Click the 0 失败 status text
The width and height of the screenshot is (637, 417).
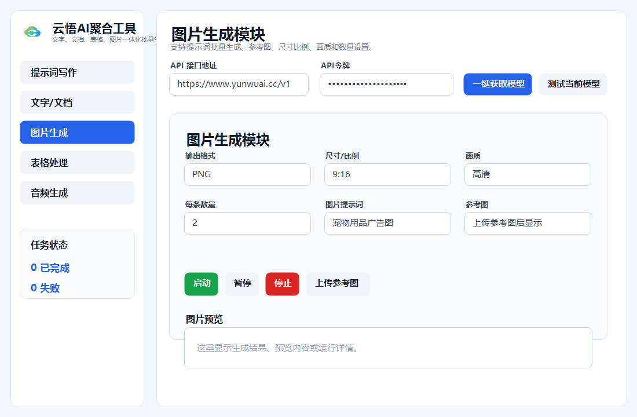46,288
